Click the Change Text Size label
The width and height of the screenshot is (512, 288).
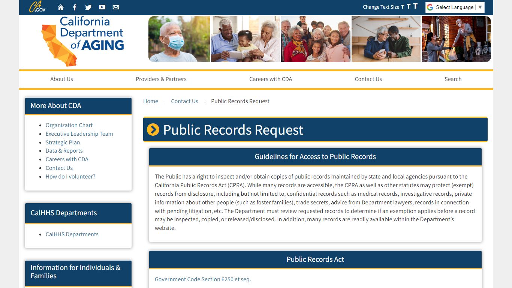point(381,7)
